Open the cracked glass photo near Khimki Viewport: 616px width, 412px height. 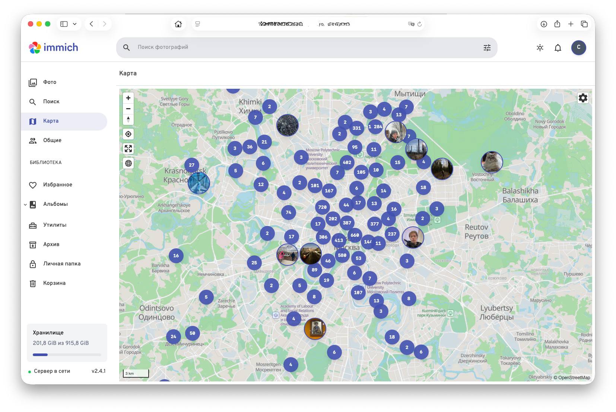[x=288, y=125]
